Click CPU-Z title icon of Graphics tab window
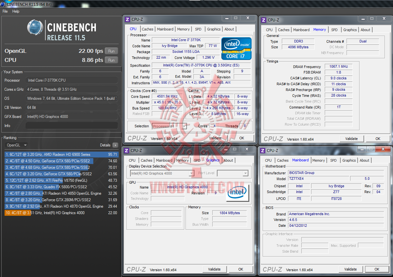This screenshot has width=393, height=277. (x=126, y=150)
